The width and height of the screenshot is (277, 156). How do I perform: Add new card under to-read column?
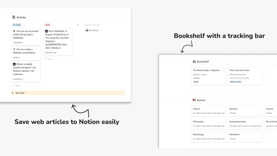[x=17, y=85]
